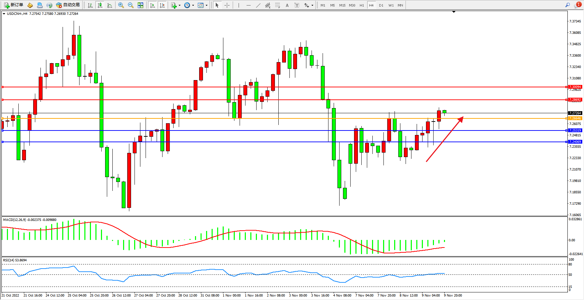Viewport: 584px width, 300px height.
Task: Select the Crosshair tool
Action: coord(227,5)
